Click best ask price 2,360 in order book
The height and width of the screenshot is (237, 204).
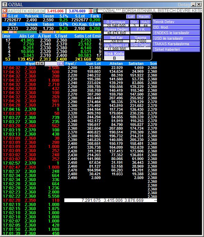click(62, 40)
